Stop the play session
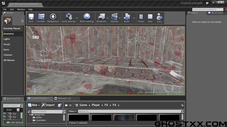Image resolution: width=227 pixels, height=127 pixels. (x=150, y=18)
